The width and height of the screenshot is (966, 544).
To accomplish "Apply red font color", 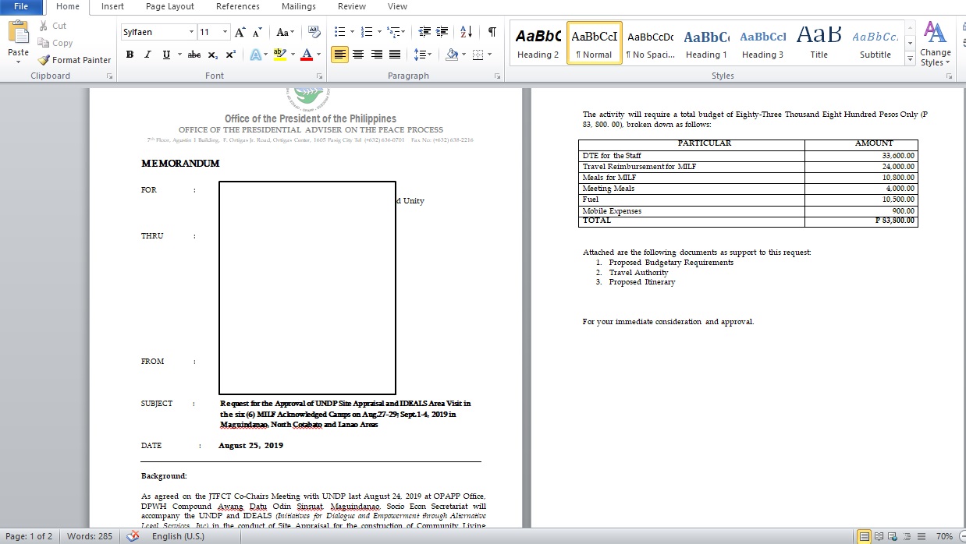I will point(306,55).
